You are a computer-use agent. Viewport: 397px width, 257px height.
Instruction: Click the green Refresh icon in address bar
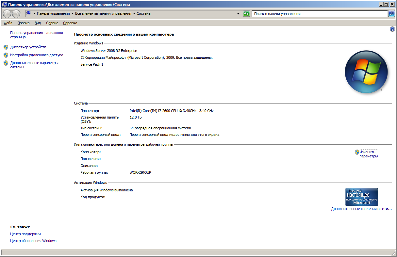[x=247, y=14]
